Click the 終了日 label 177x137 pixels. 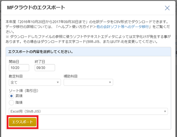(x=40, y=62)
